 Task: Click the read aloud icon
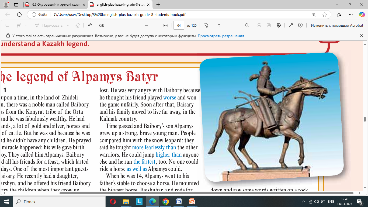point(90,25)
